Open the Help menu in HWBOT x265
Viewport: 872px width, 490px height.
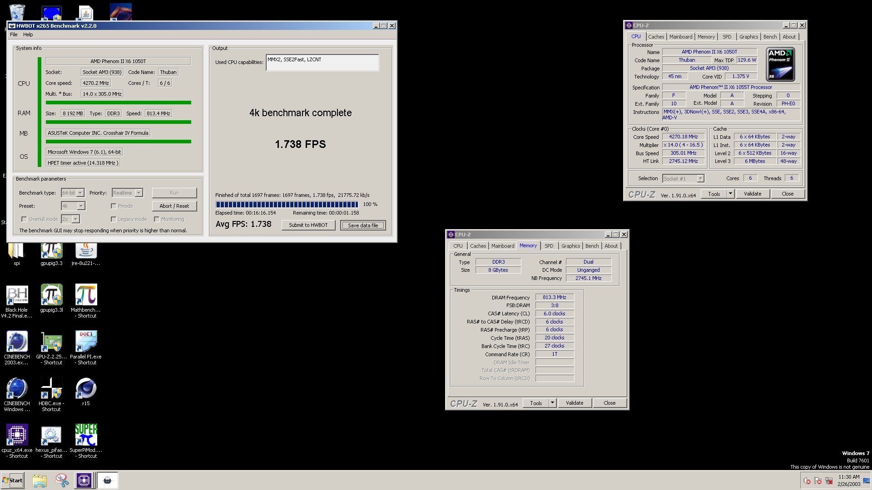[28, 34]
